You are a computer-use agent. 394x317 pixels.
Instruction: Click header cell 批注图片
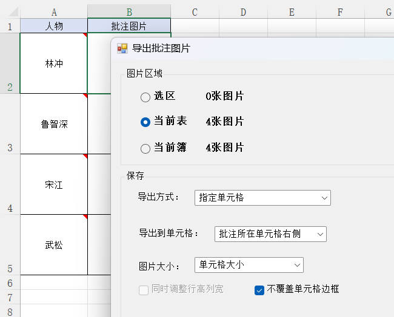click(x=129, y=26)
